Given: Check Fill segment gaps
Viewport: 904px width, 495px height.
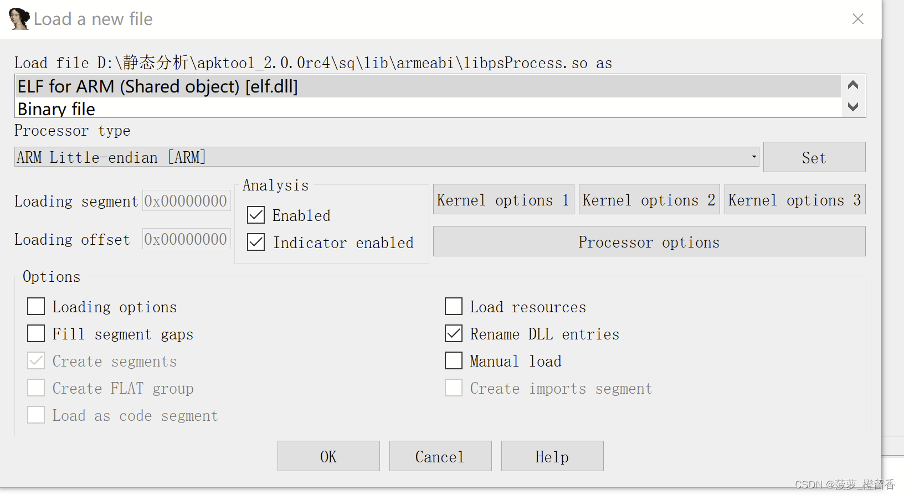Looking at the screenshot, I should [x=36, y=333].
